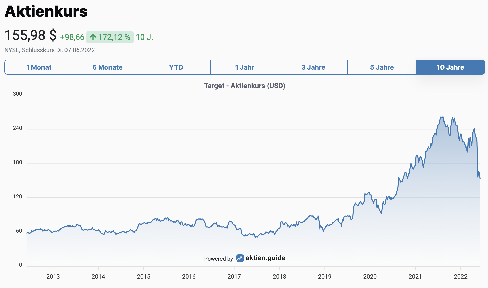Click the NYSE Schlusskurs date line
Viewport: 488px width, 288px height.
coord(50,50)
